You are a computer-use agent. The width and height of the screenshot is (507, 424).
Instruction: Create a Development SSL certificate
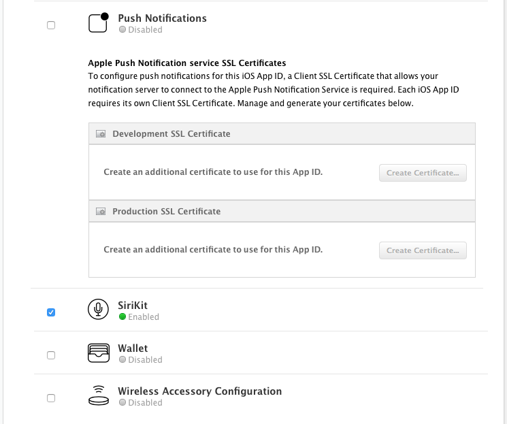pyautogui.click(x=423, y=173)
